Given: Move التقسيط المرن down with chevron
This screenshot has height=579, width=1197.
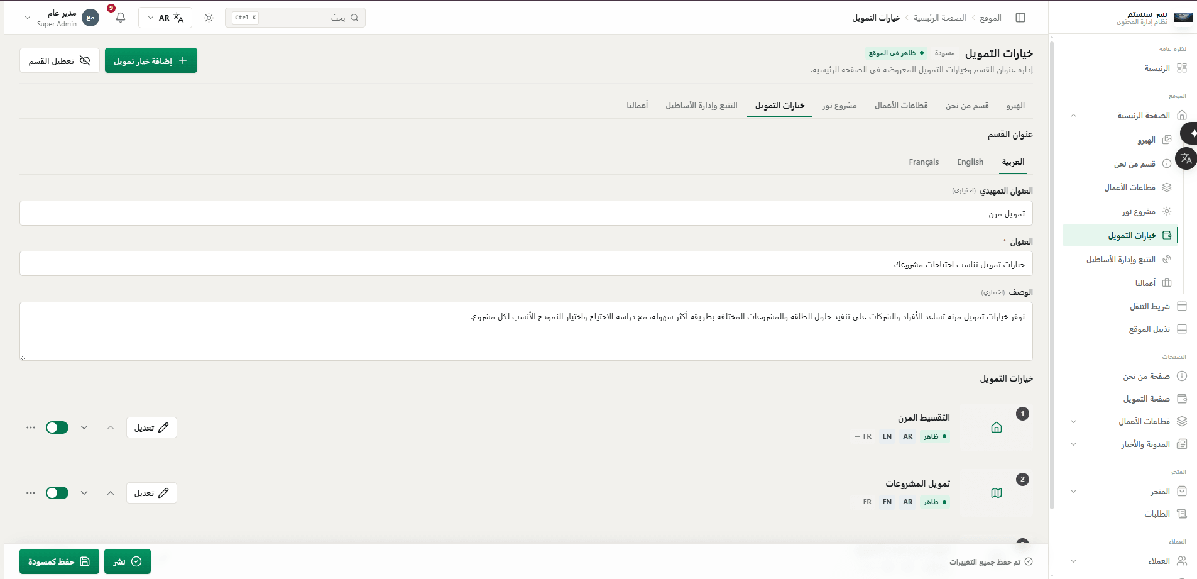Looking at the screenshot, I should tap(84, 427).
